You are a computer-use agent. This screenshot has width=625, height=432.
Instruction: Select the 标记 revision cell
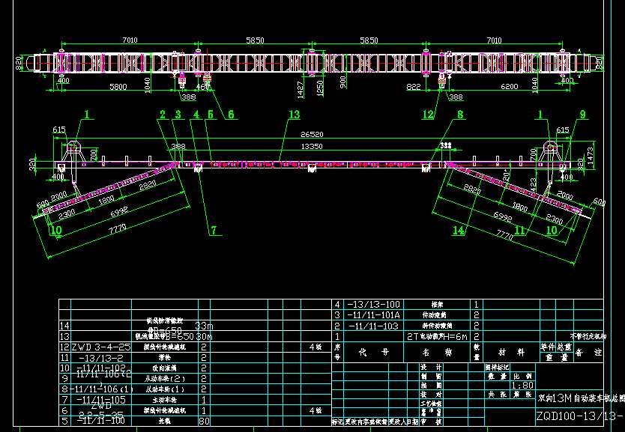pyautogui.click(x=338, y=422)
